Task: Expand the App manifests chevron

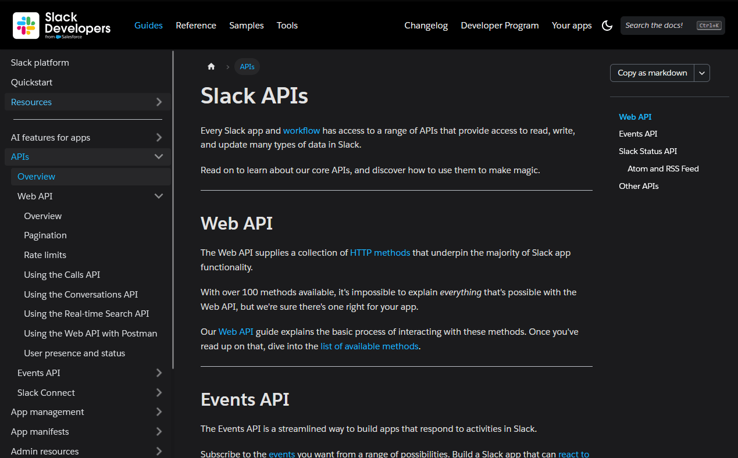Action: [159, 432]
